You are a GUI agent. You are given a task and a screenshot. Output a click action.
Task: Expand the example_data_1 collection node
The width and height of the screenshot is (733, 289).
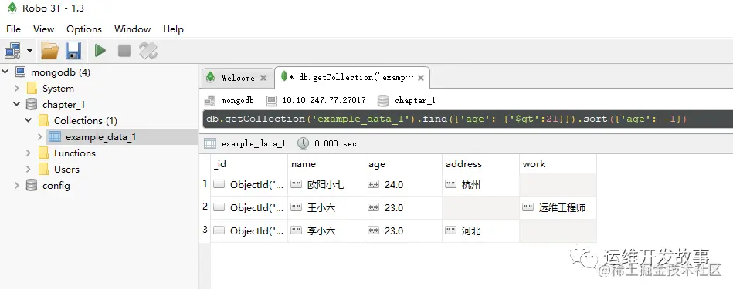coord(39,136)
